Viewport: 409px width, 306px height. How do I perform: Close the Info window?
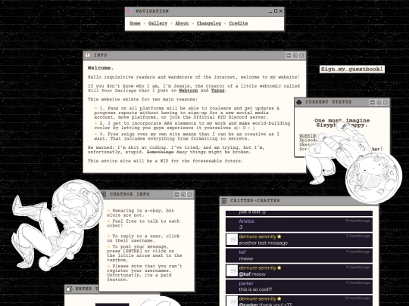click(301, 55)
